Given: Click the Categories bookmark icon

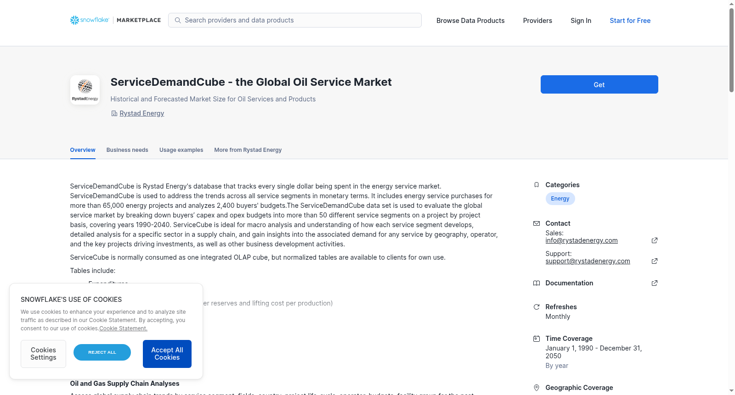Looking at the screenshot, I should (x=537, y=185).
